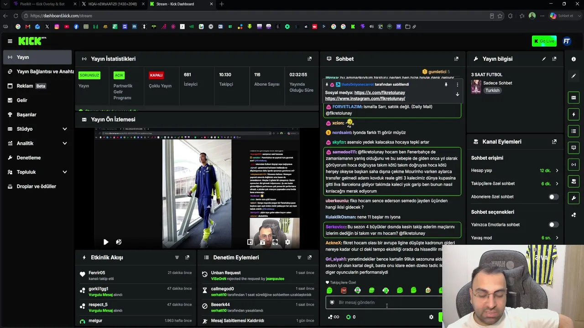Click the browser address bar

point(255,15)
